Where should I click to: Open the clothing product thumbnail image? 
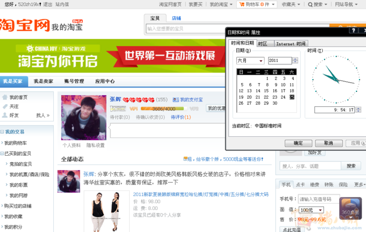point(107,211)
